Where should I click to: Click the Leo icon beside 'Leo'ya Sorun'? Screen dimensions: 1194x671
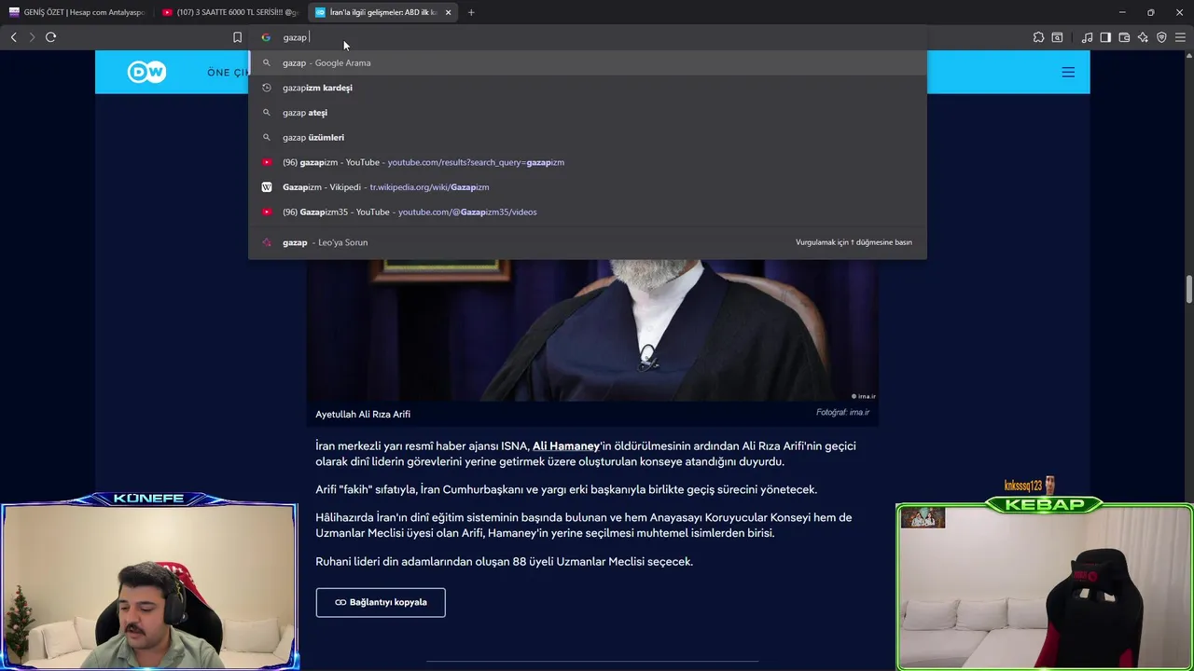click(x=266, y=242)
